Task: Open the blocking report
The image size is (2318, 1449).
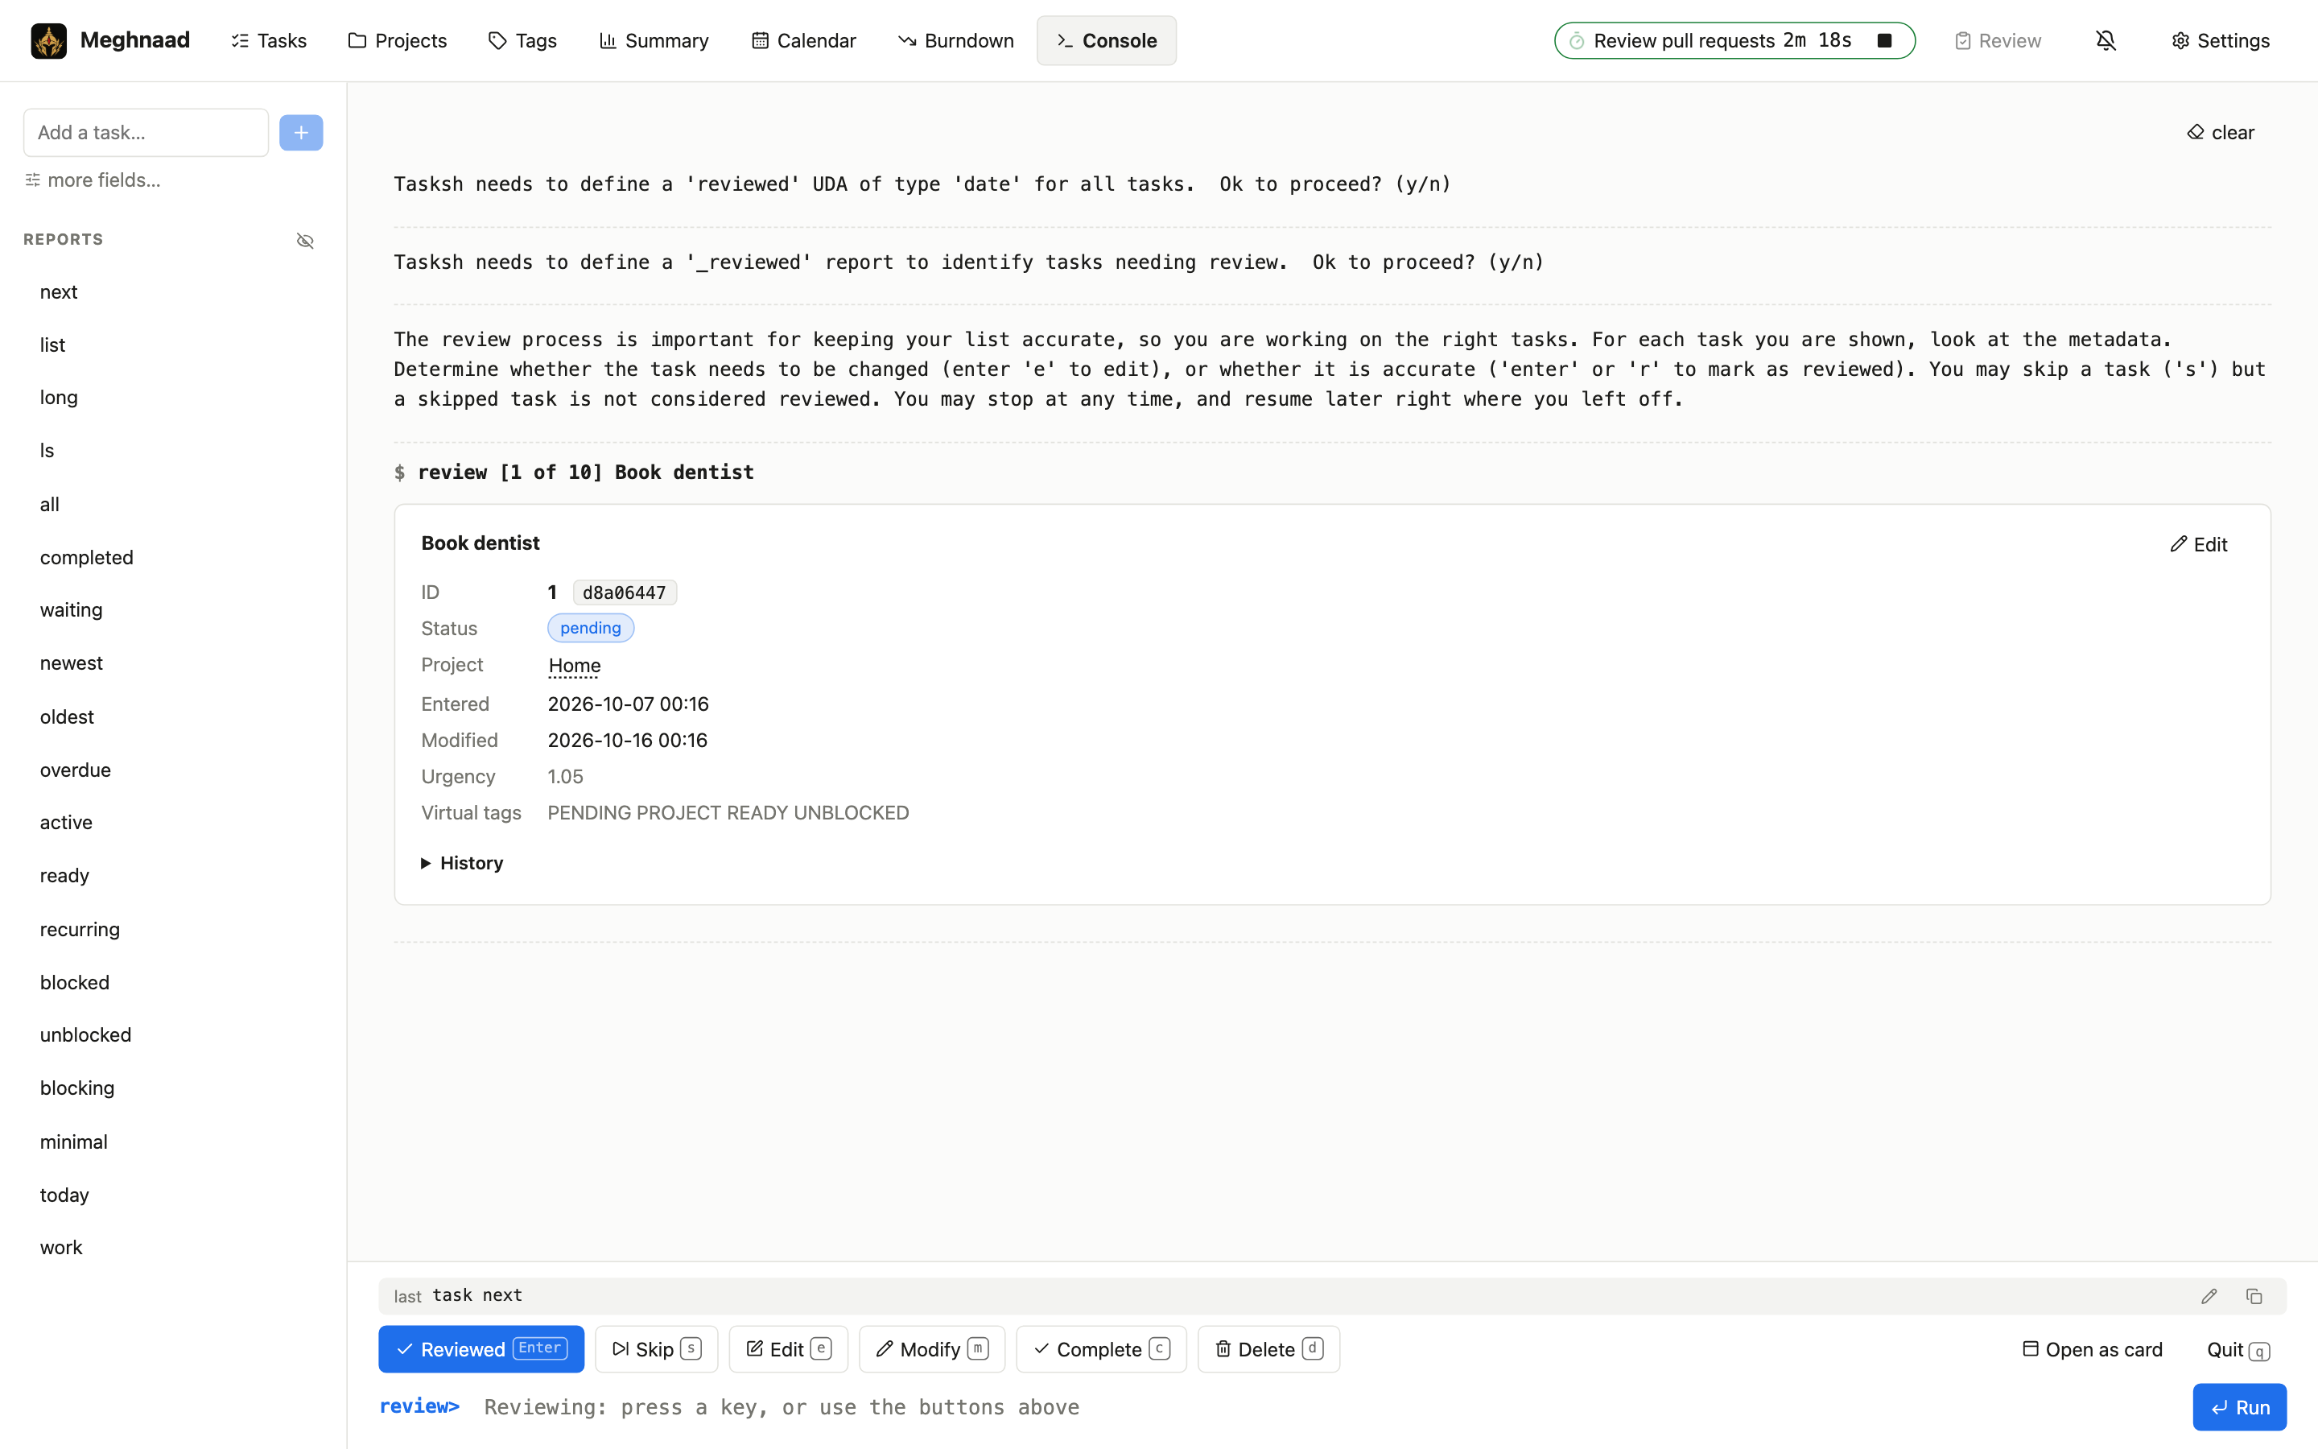Action: (x=76, y=1088)
